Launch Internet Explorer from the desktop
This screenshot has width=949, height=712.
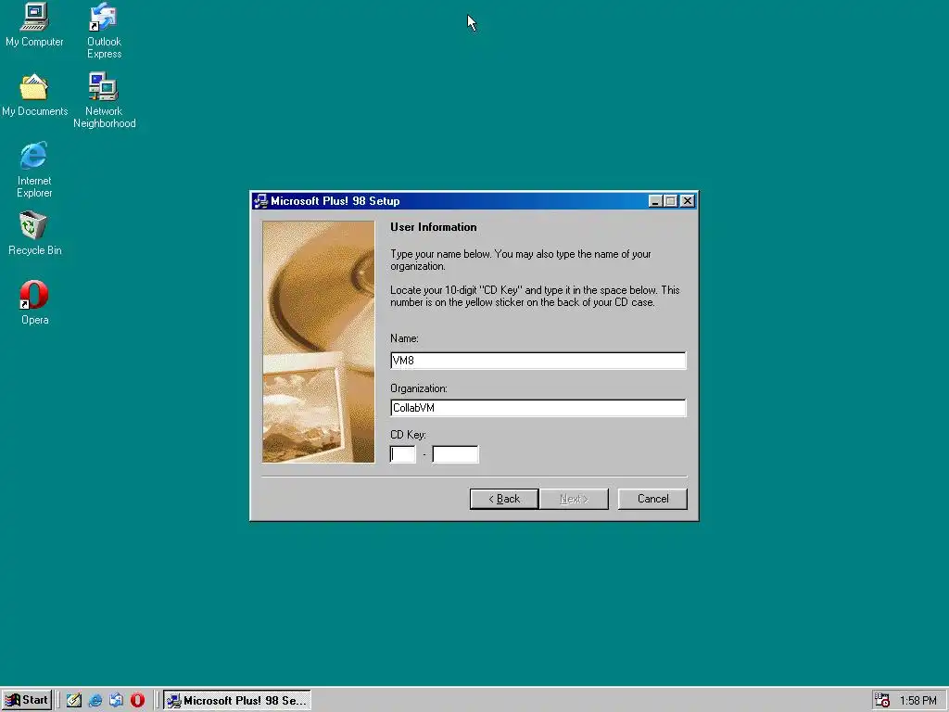pos(34,171)
